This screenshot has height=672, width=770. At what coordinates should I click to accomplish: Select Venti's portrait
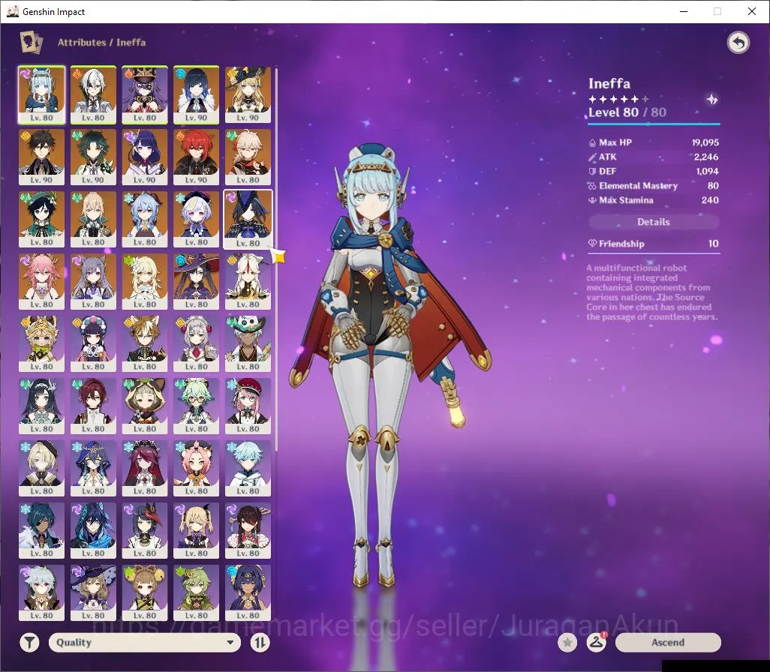click(42, 220)
